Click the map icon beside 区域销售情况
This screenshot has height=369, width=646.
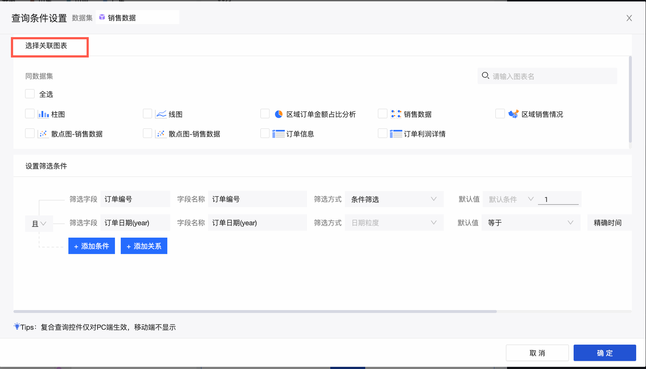click(x=514, y=114)
